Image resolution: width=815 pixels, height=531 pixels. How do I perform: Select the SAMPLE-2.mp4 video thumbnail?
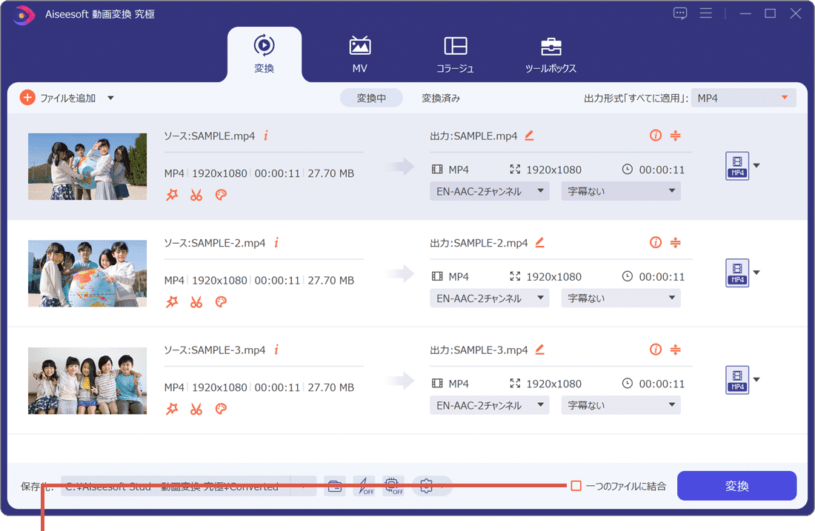point(87,273)
